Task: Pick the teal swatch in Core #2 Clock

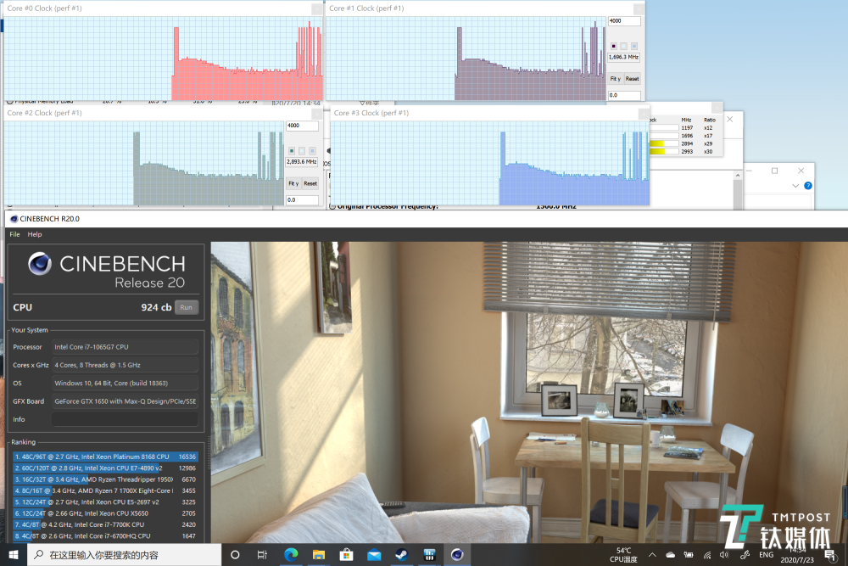Action: [292, 150]
